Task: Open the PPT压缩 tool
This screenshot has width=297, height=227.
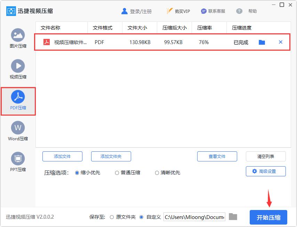Action: point(18,162)
